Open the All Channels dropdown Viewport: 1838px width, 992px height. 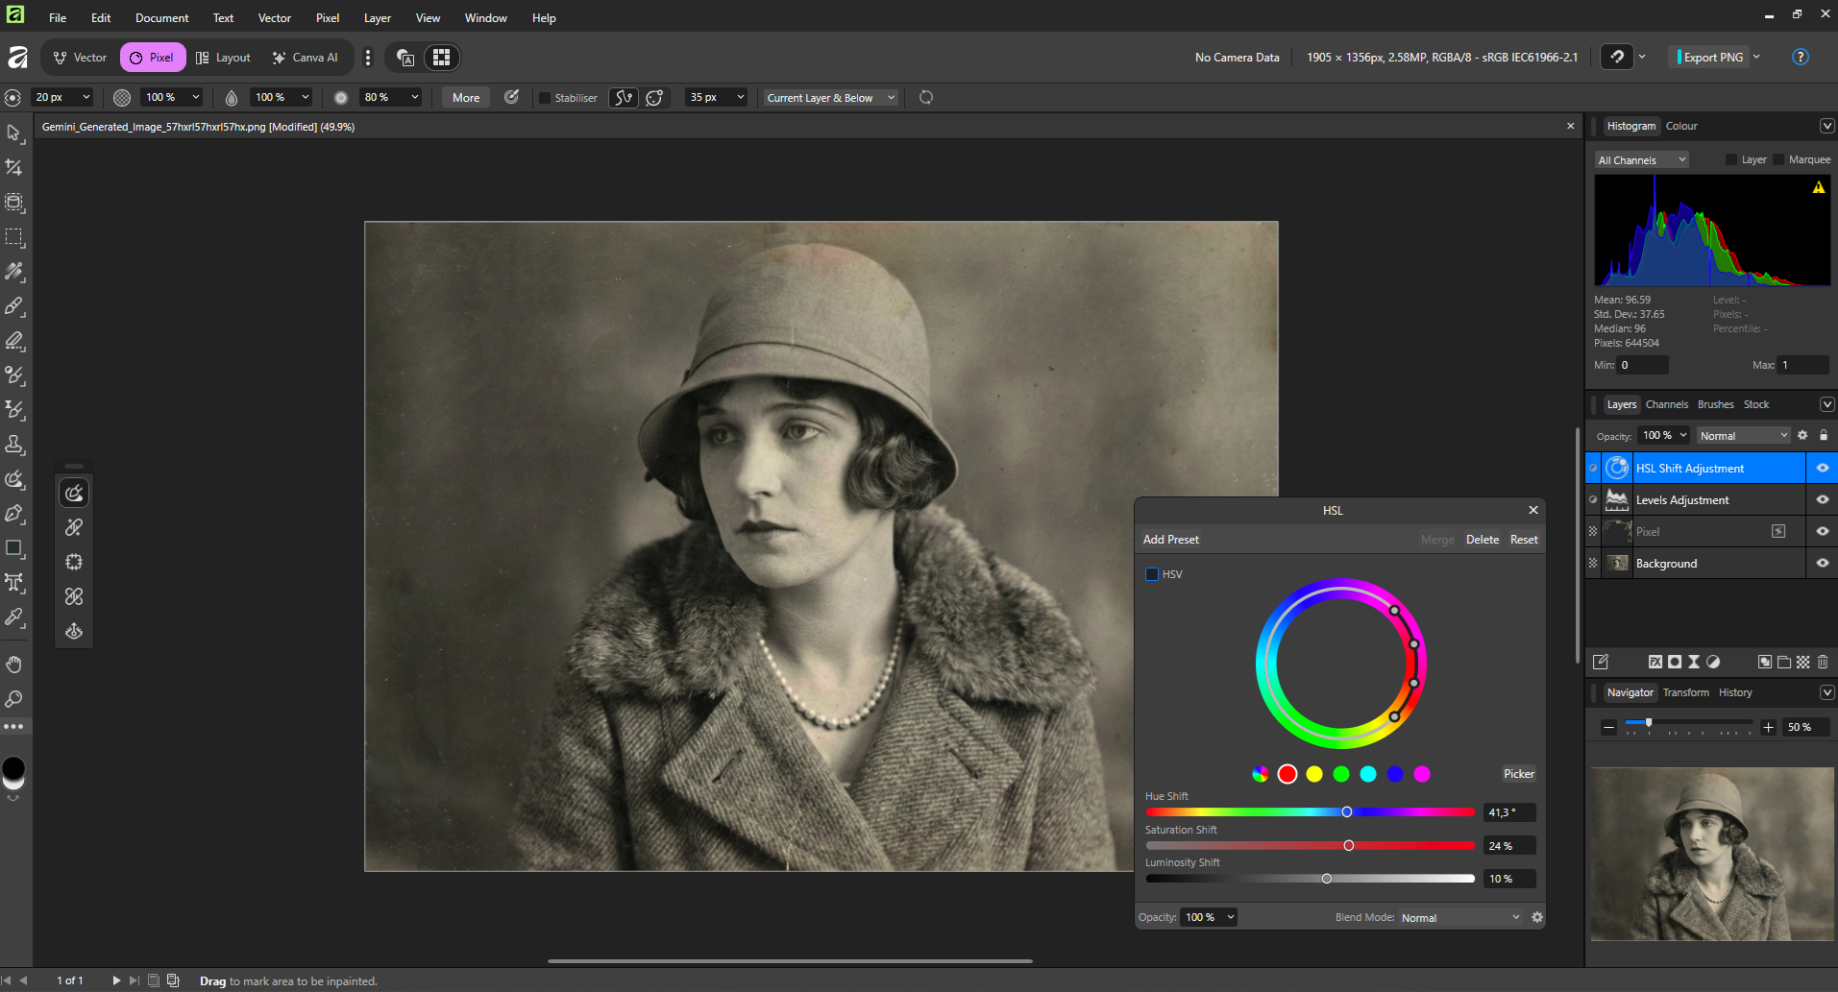point(1641,160)
